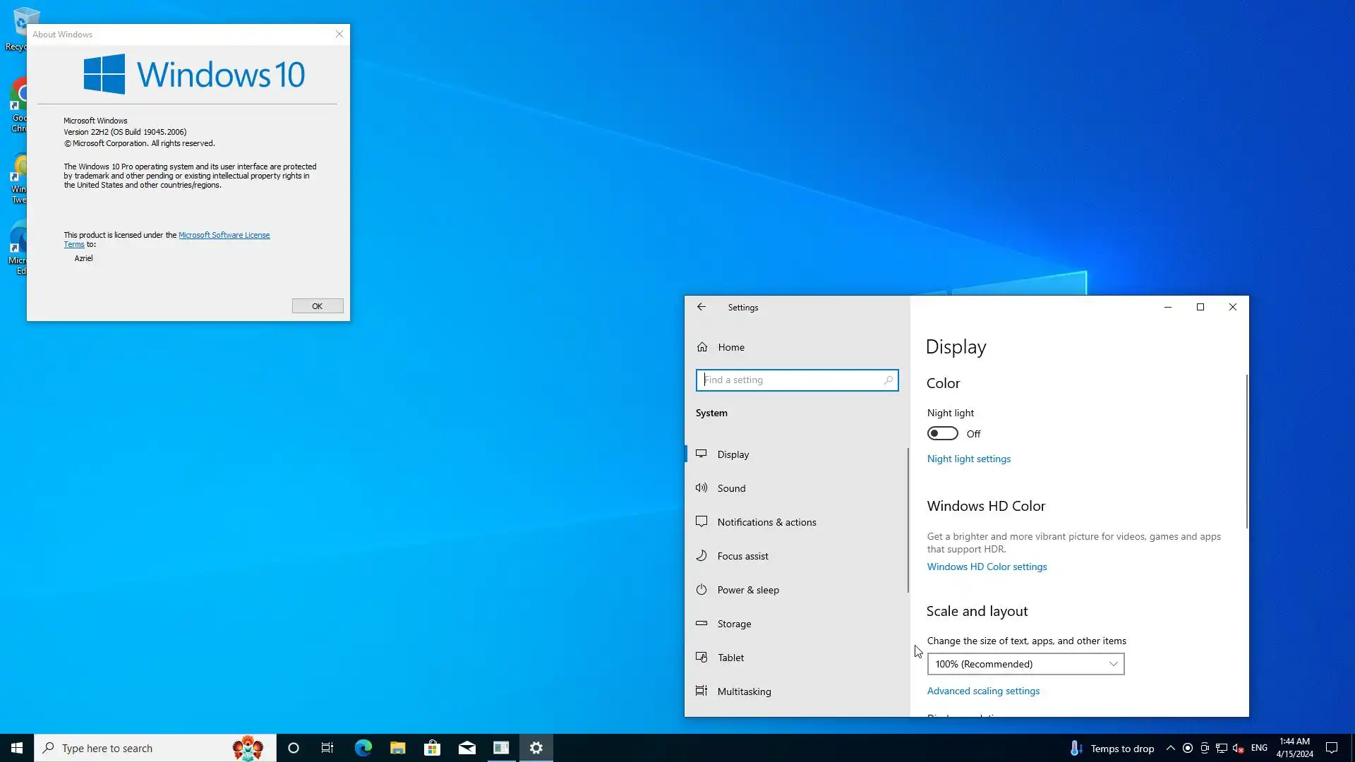The image size is (1355, 762).
Task: Open the Mail app on taskbar
Action: pos(466,748)
